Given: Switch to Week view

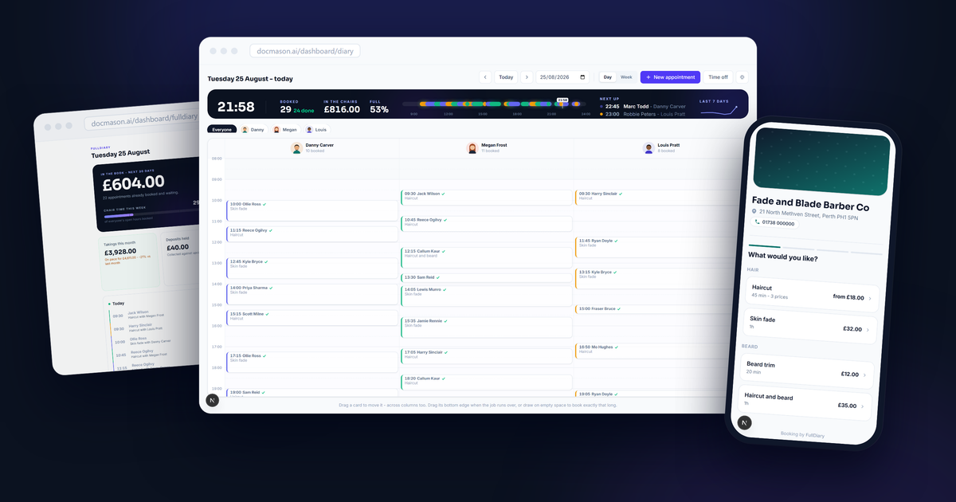Looking at the screenshot, I should (x=626, y=77).
